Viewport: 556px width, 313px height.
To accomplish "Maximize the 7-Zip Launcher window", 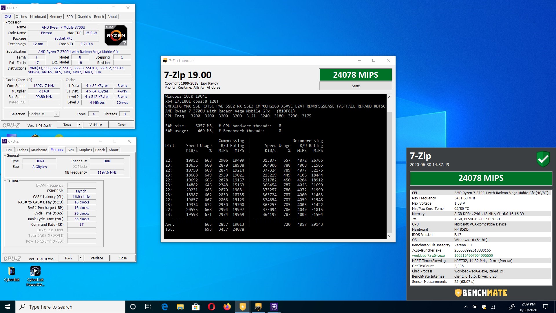I will pyautogui.click(x=374, y=60).
